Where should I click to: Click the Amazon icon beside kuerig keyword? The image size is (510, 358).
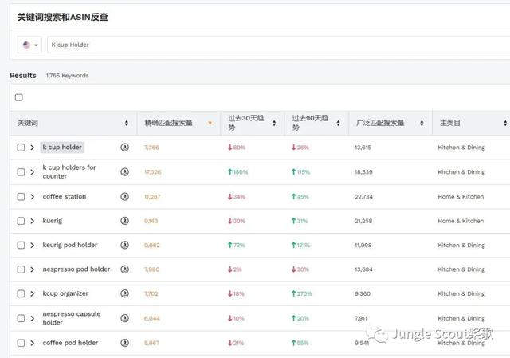[x=124, y=221]
